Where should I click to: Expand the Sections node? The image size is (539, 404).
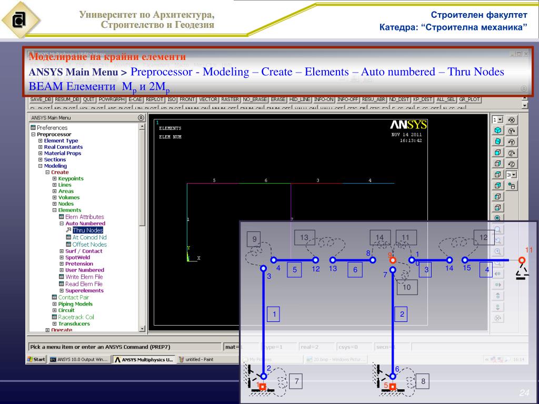(x=40, y=159)
